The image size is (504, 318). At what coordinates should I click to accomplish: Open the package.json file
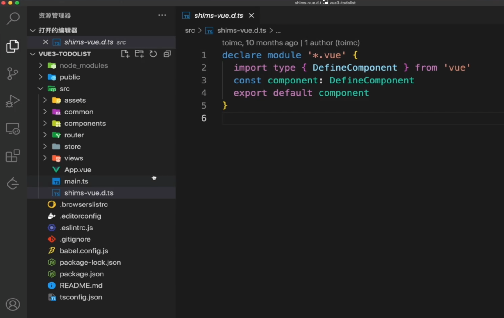(x=101, y=274)
